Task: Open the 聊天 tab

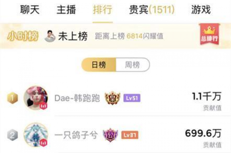Action: tap(30, 10)
